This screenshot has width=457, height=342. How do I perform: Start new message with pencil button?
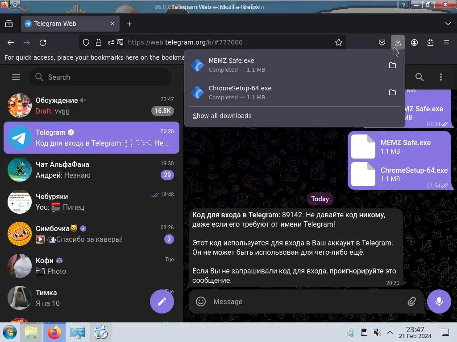pyautogui.click(x=162, y=301)
